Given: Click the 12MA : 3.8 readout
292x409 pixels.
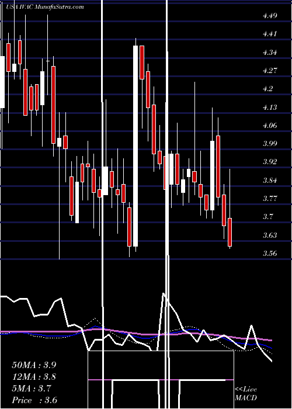Looking at the screenshot, I should tap(34, 377).
